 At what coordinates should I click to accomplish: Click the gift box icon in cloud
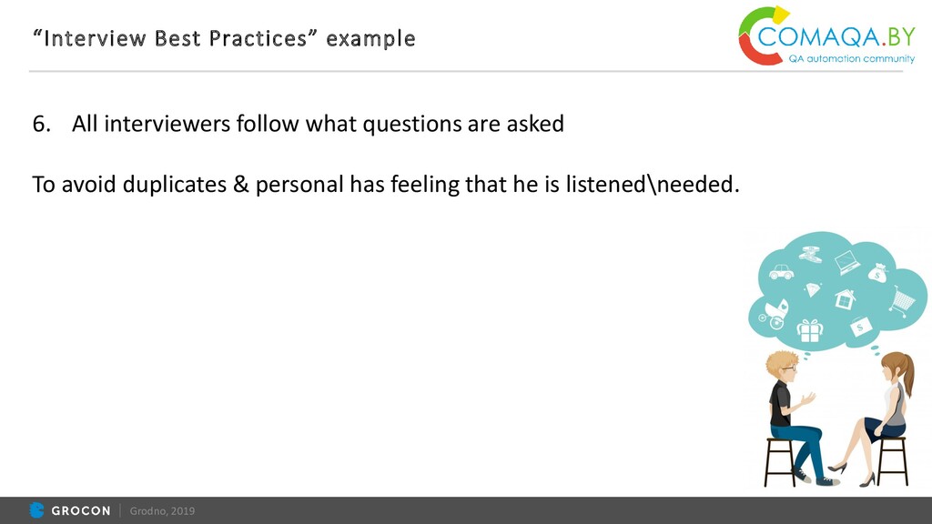click(809, 330)
